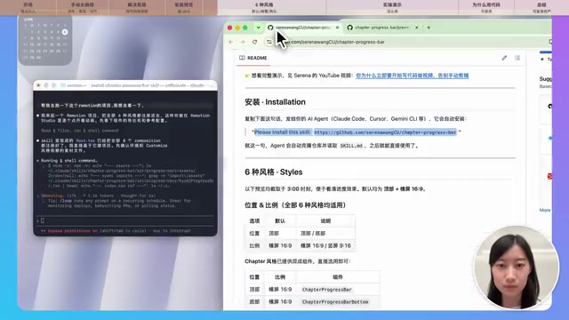Click 'Running 1 shell command' in terminal
The image size is (569, 320).
pyautogui.click(x=69, y=160)
